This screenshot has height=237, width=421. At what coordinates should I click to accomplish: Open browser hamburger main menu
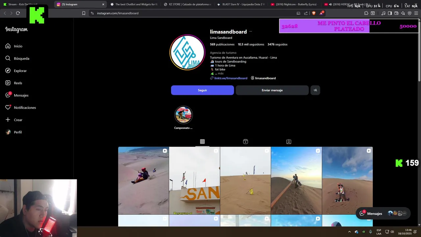pos(416,13)
